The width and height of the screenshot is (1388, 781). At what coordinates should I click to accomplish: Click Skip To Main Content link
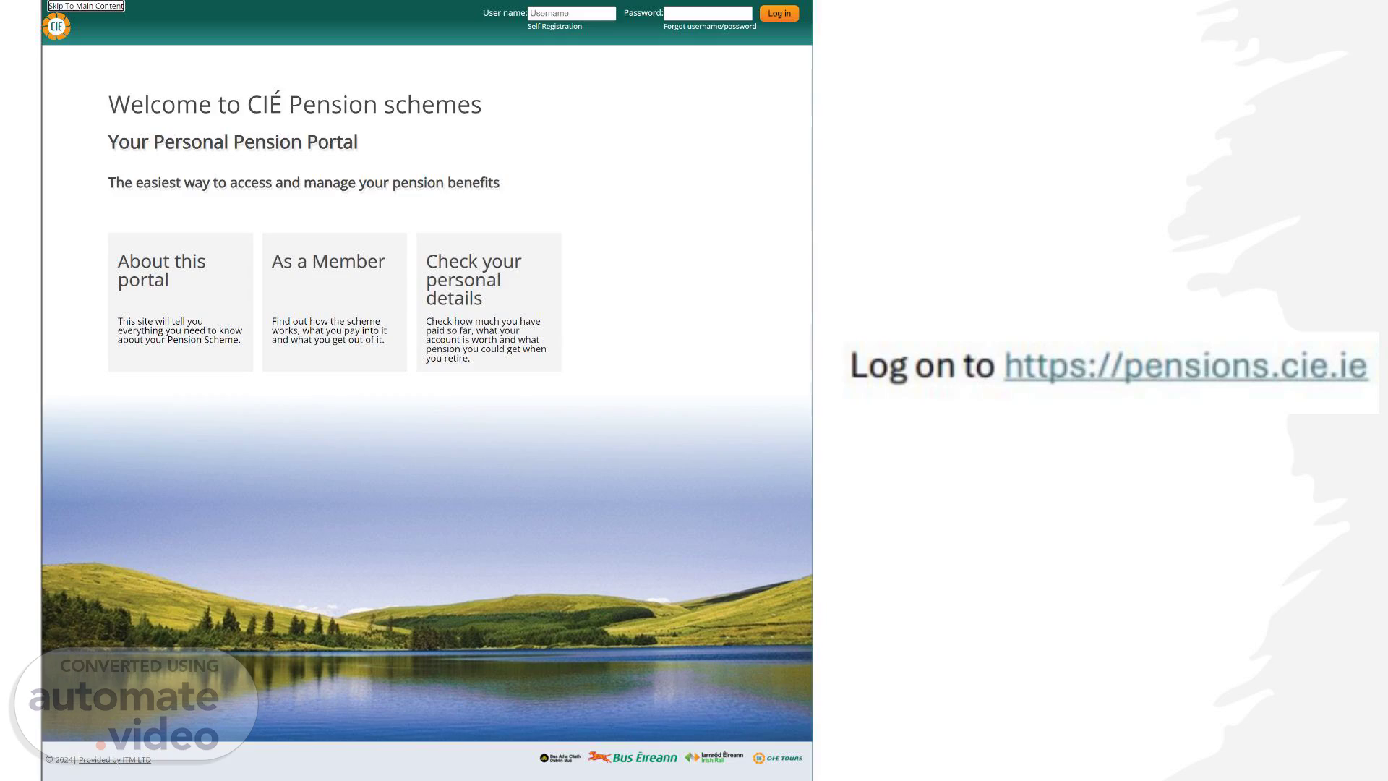pyautogui.click(x=86, y=6)
